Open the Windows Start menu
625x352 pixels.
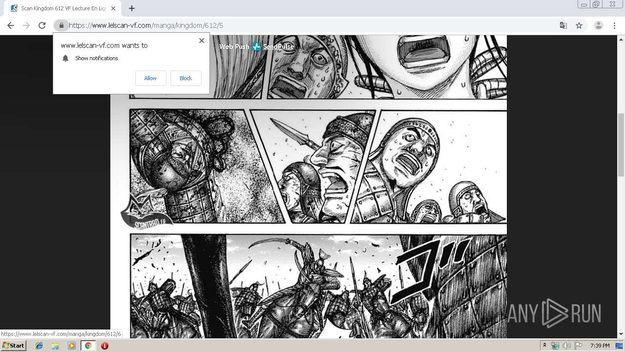point(14,346)
